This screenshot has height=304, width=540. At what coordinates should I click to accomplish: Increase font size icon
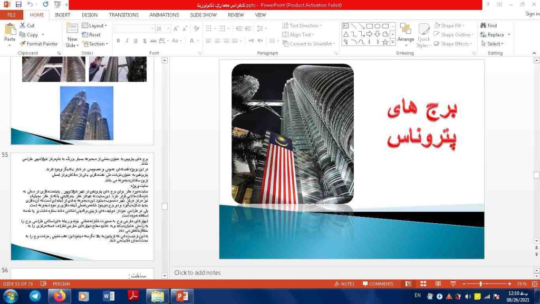(176, 28)
